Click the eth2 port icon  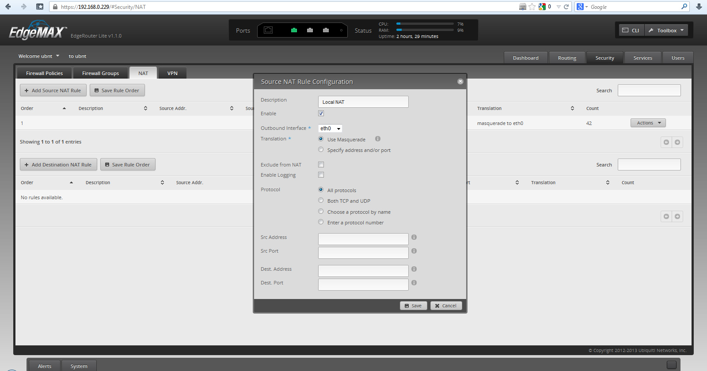pyautogui.click(x=326, y=30)
